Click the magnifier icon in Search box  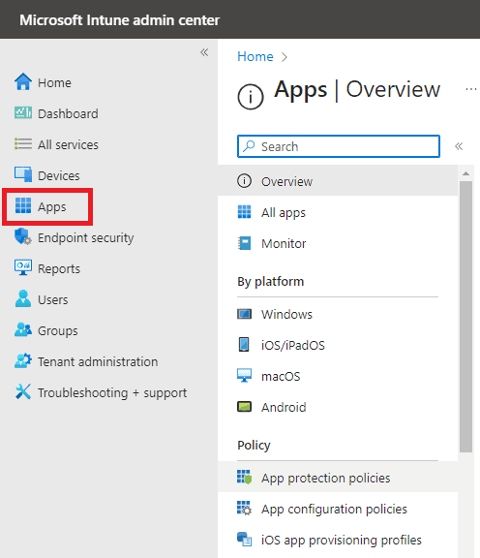(x=249, y=146)
